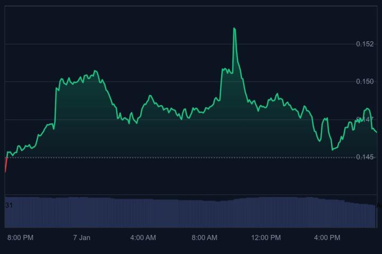Click the highest price spike peak
This screenshot has width=382, height=254.
tap(235, 29)
